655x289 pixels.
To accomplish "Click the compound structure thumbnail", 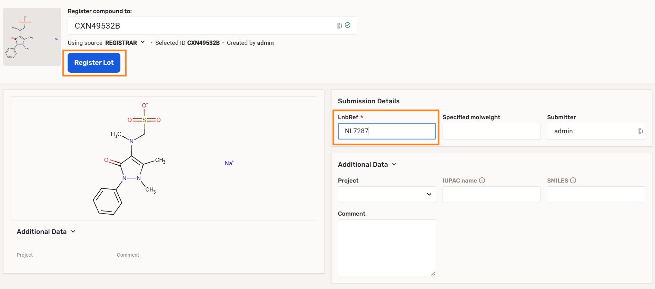I will point(32,37).
